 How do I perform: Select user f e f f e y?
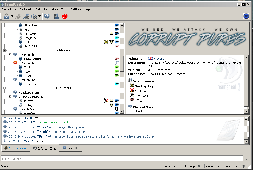coord(30,42)
